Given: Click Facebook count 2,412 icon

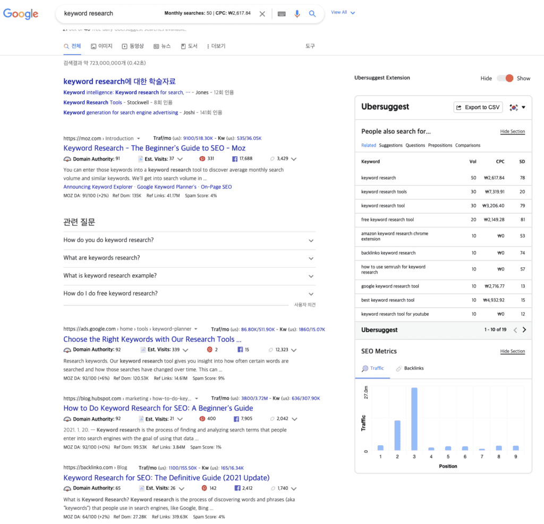Looking at the screenshot, I should coord(237,488).
